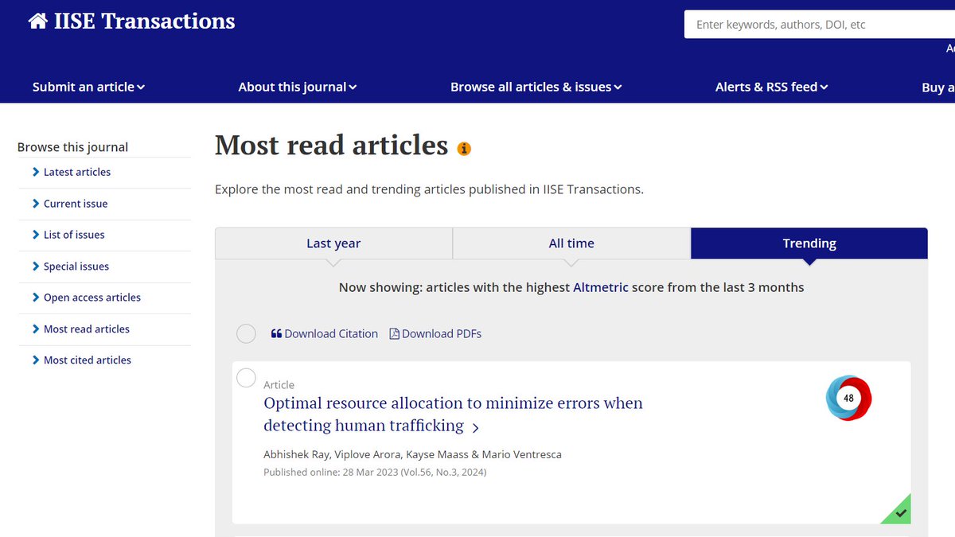Viewport: 955px width, 537px height.
Task: Open Most read articles in the sidebar
Action: tap(87, 329)
